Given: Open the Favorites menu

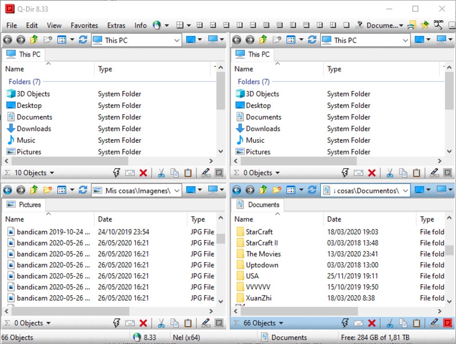Looking at the screenshot, I should 84,25.
